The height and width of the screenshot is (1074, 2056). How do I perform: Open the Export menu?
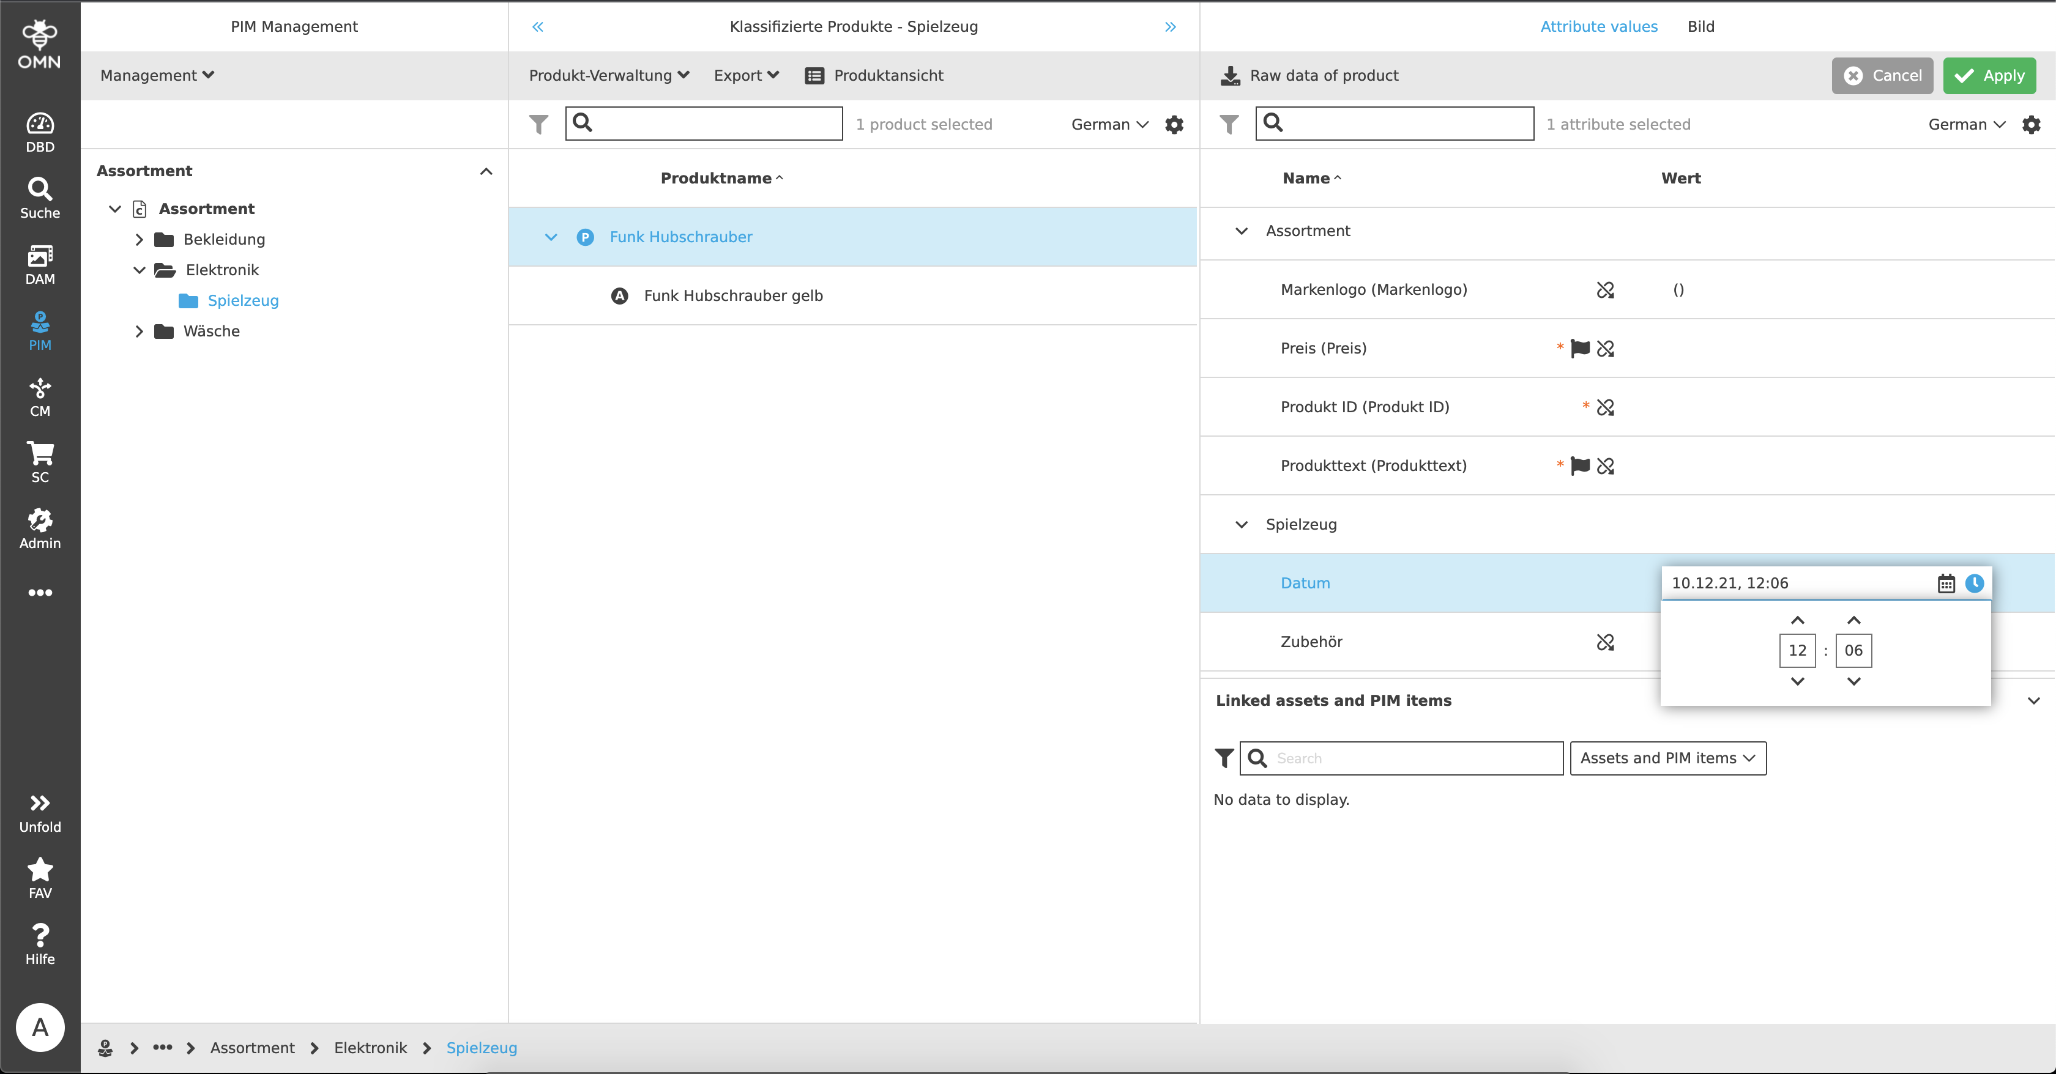[745, 76]
